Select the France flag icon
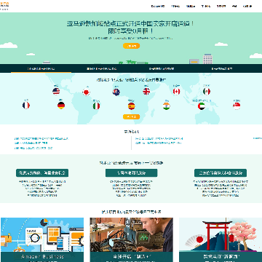This screenshot has width=262, height=262. 26,106
